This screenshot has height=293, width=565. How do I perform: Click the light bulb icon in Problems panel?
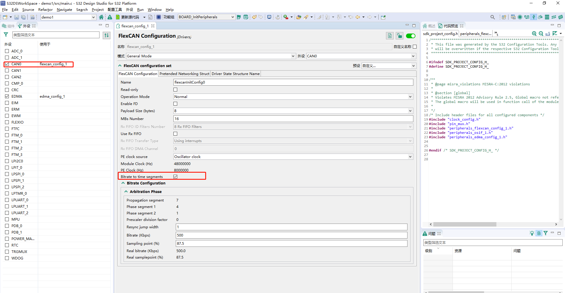pos(532,233)
